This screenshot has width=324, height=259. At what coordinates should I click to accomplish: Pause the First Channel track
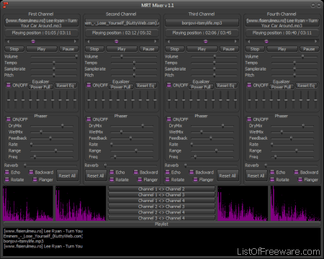(x=68, y=49)
